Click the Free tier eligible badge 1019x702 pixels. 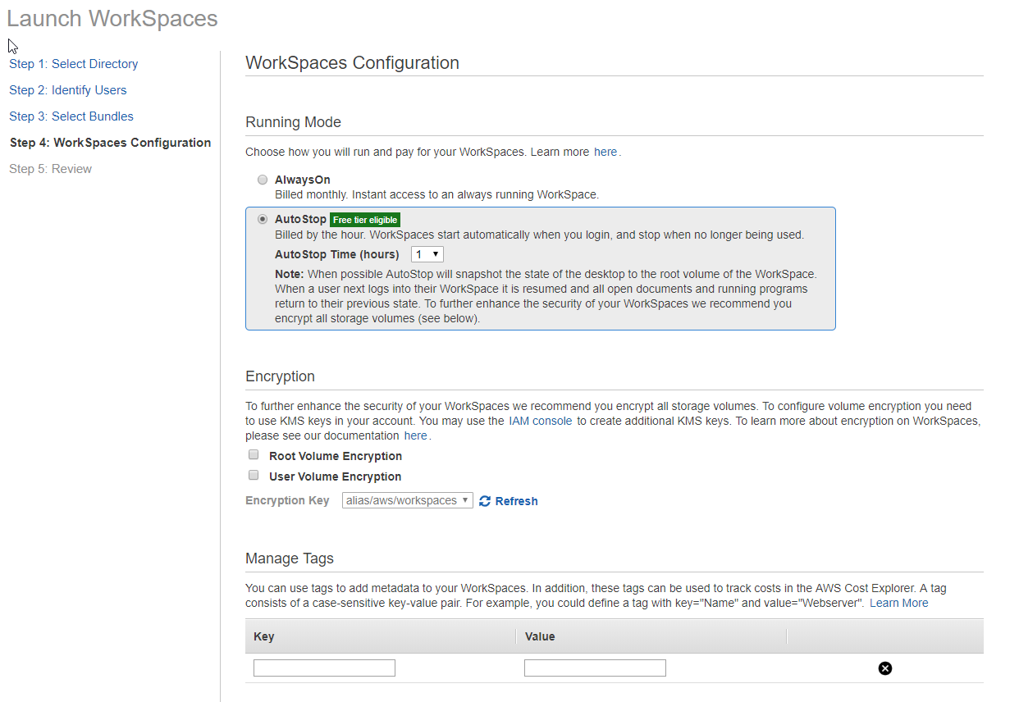[365, 219]
